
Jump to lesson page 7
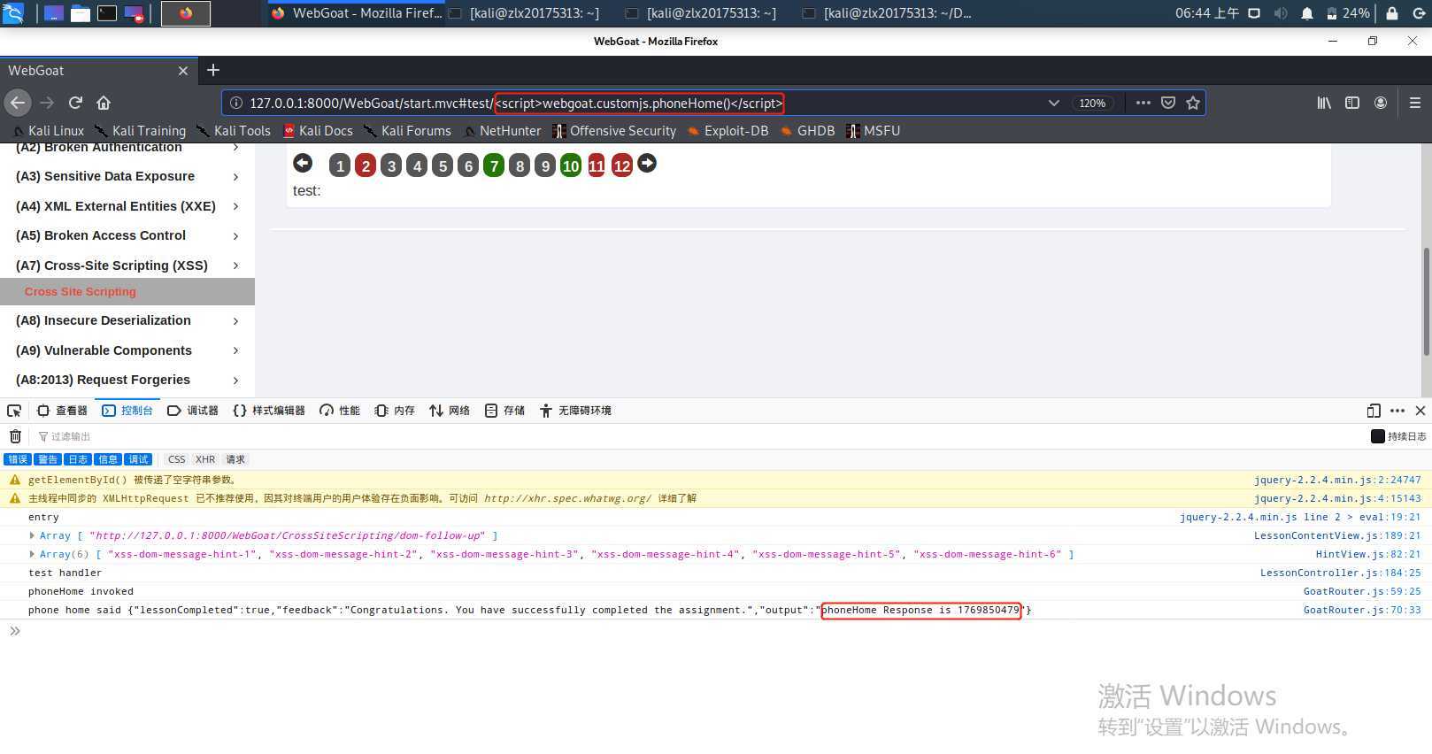click(494, 165)
